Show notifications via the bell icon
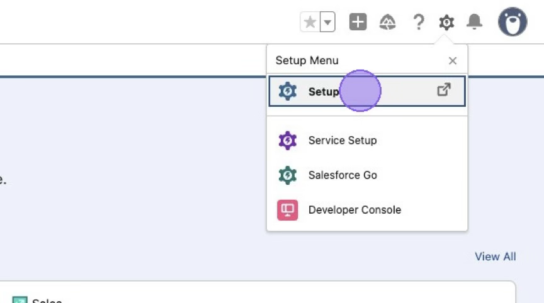This screenshot has width=544, height=303. tap(474, 23)
